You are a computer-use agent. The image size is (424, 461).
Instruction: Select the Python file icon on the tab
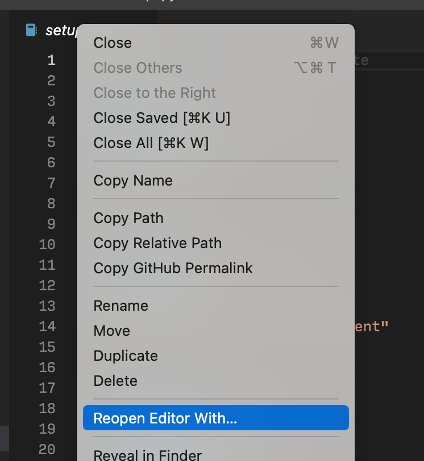[31, 30]
